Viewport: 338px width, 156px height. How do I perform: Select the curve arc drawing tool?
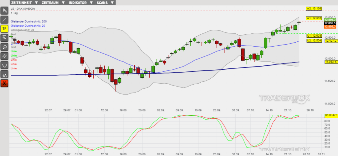pos(5,65)
